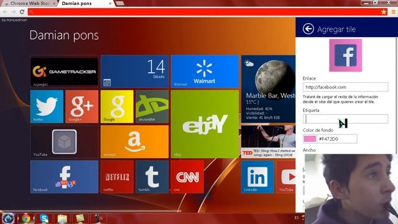The width and height of the screenshot is (398, 224).
Task: Open the yellow Google tile
Action: click(117, 106)
